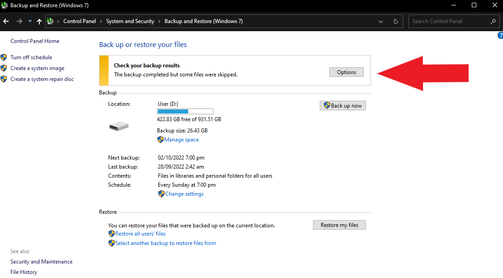Expand chevron after System and Security breadcrumb
Image resolution: width=503 pixels, height=278 pixels.
click(x=159, y=21)
